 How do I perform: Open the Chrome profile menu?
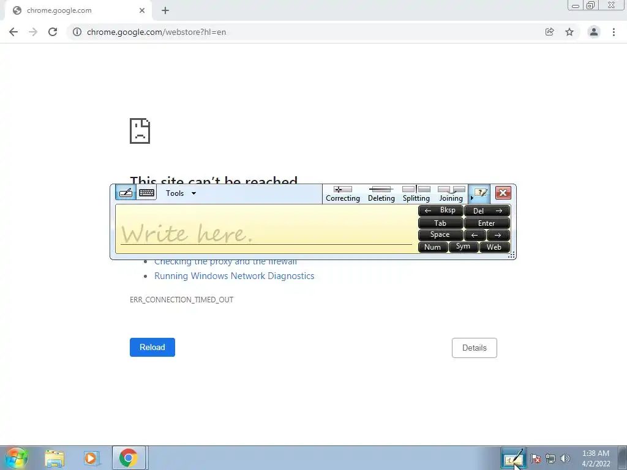pos(594,32)
